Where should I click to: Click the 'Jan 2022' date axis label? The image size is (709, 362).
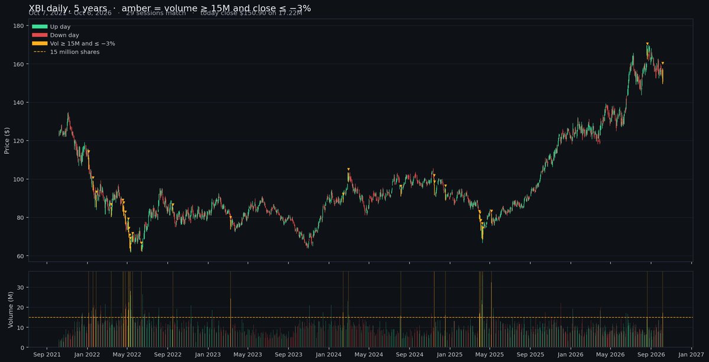pyautogui.click(x=87, y=355)
